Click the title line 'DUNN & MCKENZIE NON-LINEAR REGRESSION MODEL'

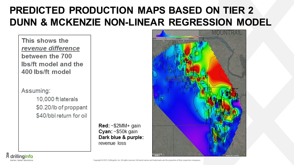tap(141, 22)
